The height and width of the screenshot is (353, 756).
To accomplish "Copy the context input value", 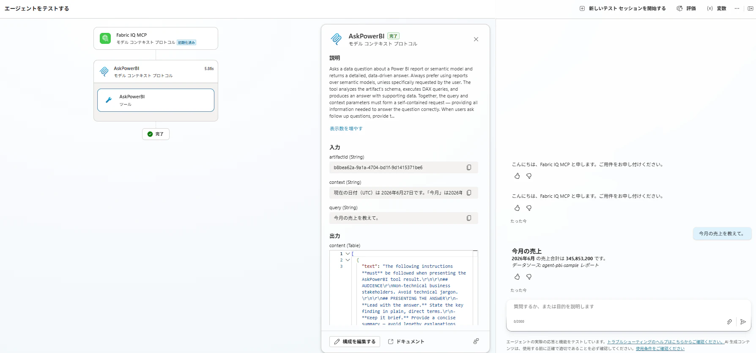I will [469, 193].
